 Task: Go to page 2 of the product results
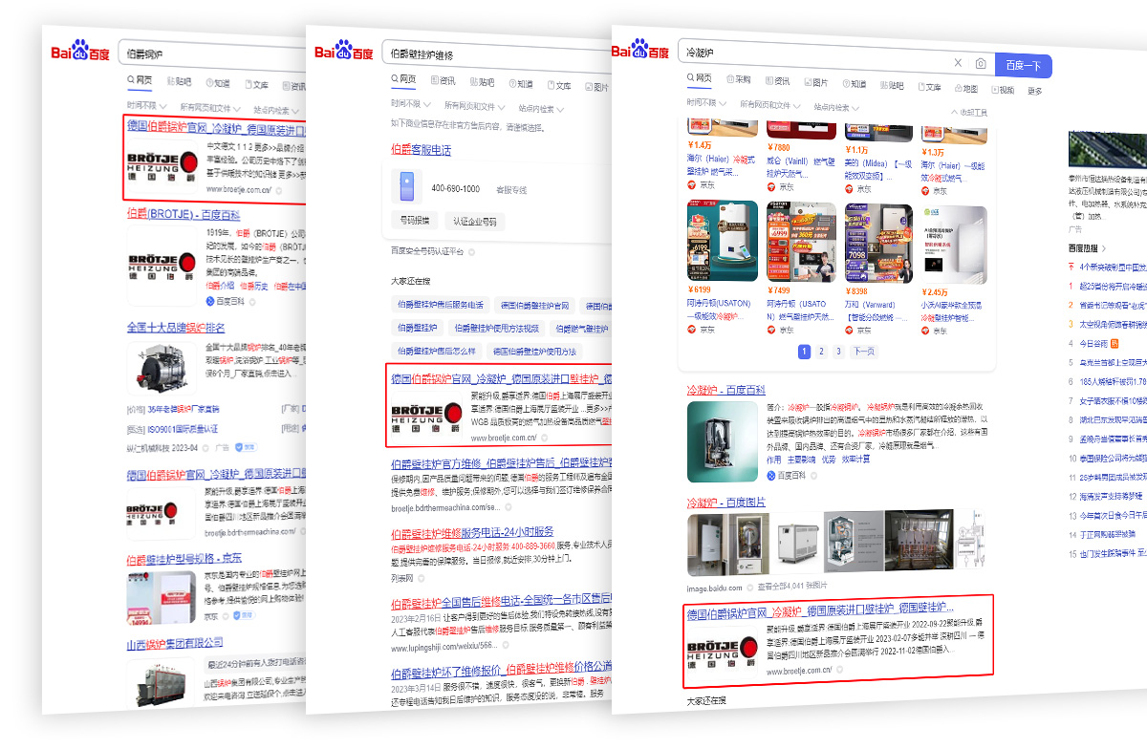pyautogui.click(x=821, y=351)
